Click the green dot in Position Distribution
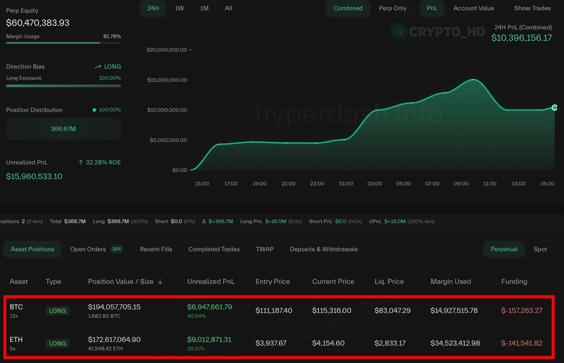Image resolution: width=564 pixels, height=363 pixels. (x=94, y=110)
